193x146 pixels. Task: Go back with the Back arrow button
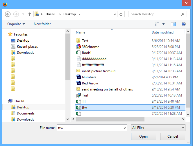8,14
